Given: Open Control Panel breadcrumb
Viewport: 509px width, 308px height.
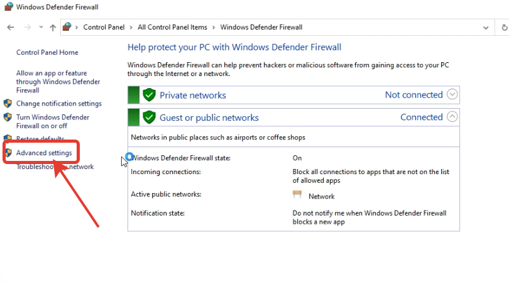Looking at the screenshot, I should coord(104,27).
